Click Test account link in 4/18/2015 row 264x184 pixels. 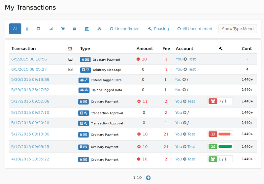(191, 159)
